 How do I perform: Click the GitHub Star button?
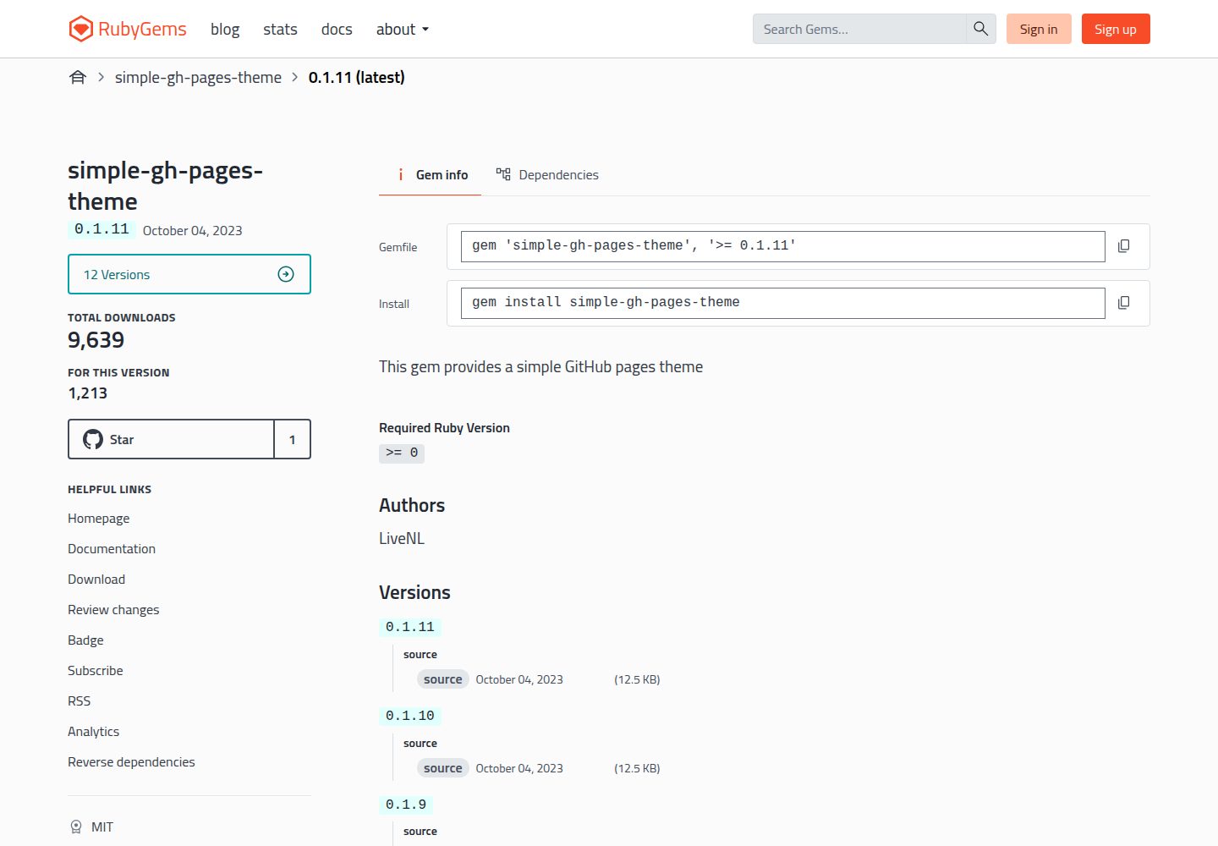click(x=171, y=439)
